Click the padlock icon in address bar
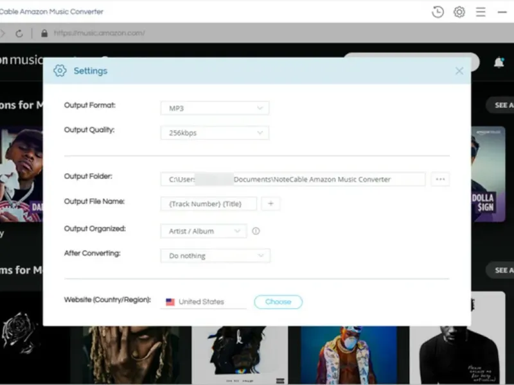 [44, 33]
